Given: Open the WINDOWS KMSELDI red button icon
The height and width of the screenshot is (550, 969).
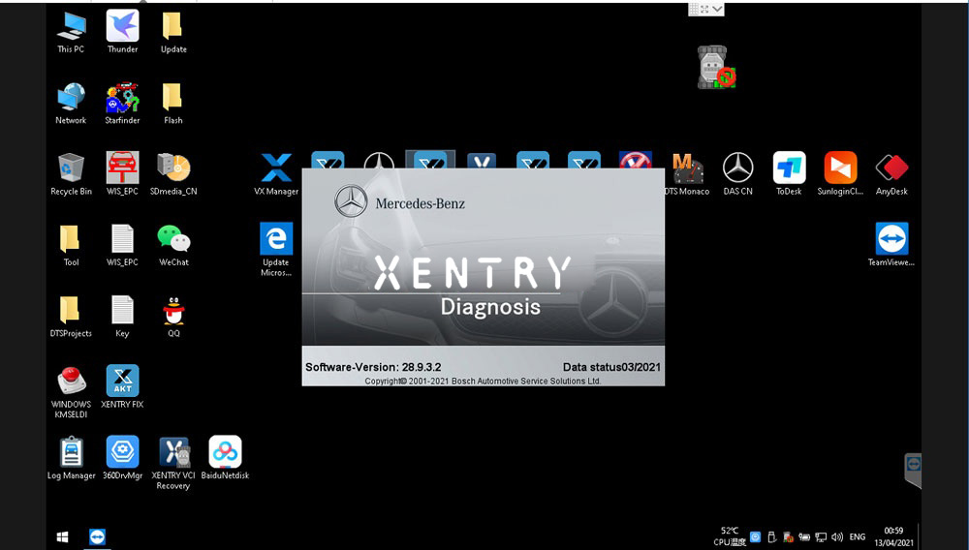Looking at the screenshot, I should (x=71, y=391).
